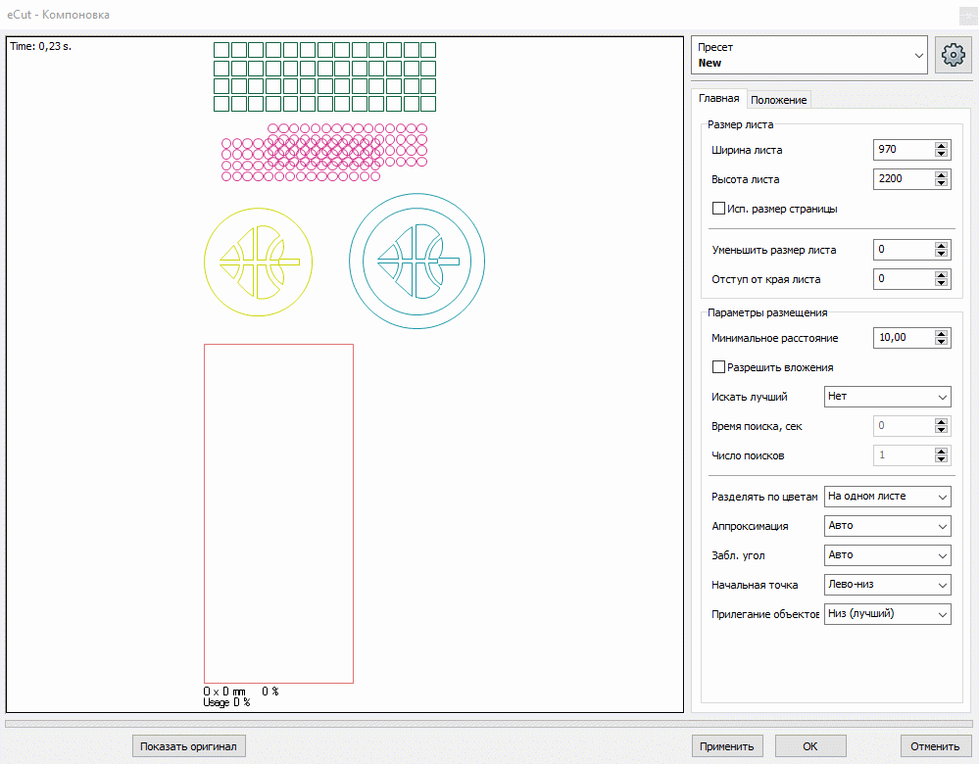This screenshot has height=764, width=979.
Task: Click the 'Usage 0 %' text
Action: pos(226,702)
